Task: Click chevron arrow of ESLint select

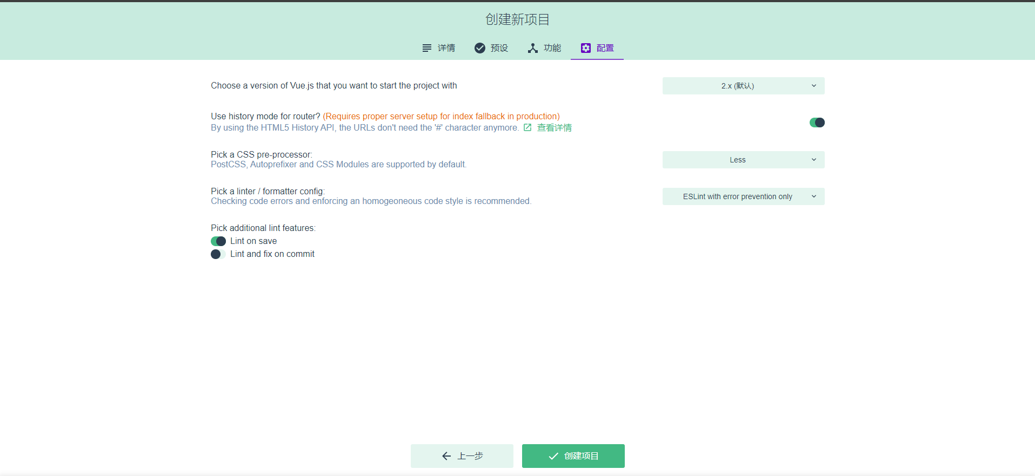Action: [x=814, y=196]
